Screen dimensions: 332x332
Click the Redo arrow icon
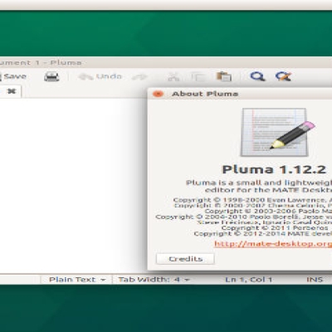coord(139,77)
